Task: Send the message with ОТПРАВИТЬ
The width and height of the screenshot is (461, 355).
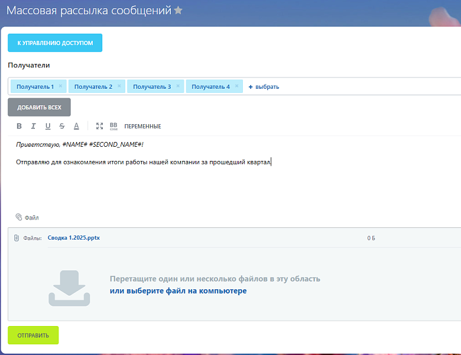Action: 33,335
